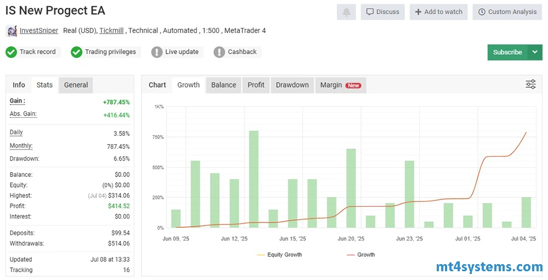Click the green Subscribe button

pyautogui.click(x=507, y=52)
